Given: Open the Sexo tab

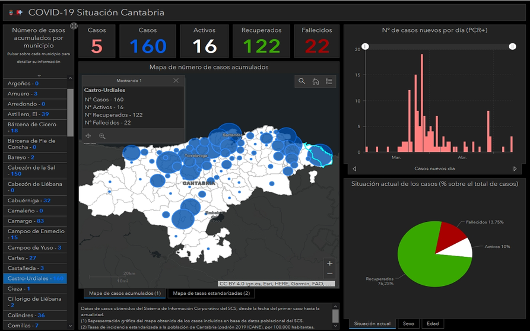Looking at the screenshot, I should [408, 323].
